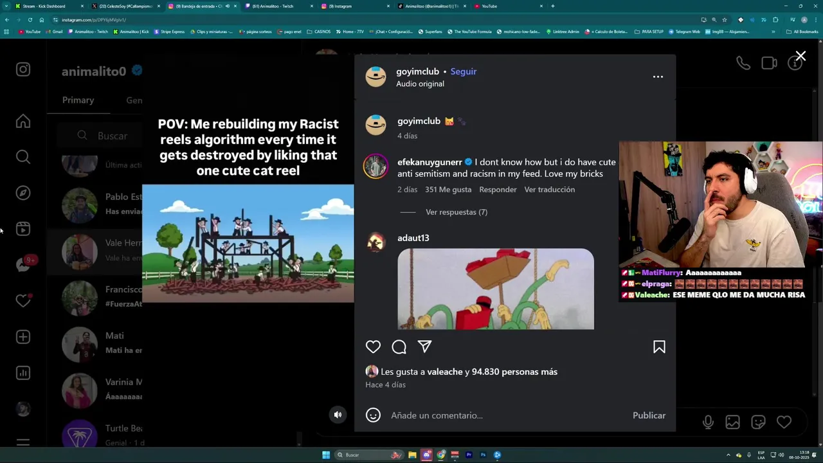Open the adaut13 commenter username
This screenshot has width=823, height=463.
(413, 238)
